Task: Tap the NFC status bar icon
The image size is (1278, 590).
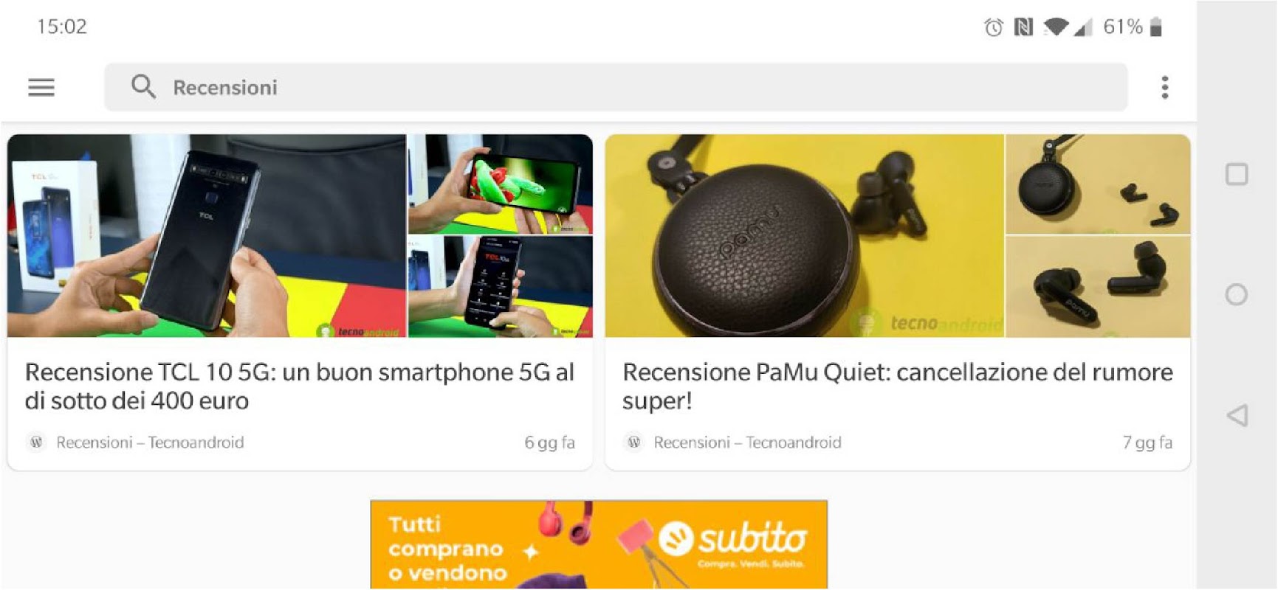Action: point(1023,28)
